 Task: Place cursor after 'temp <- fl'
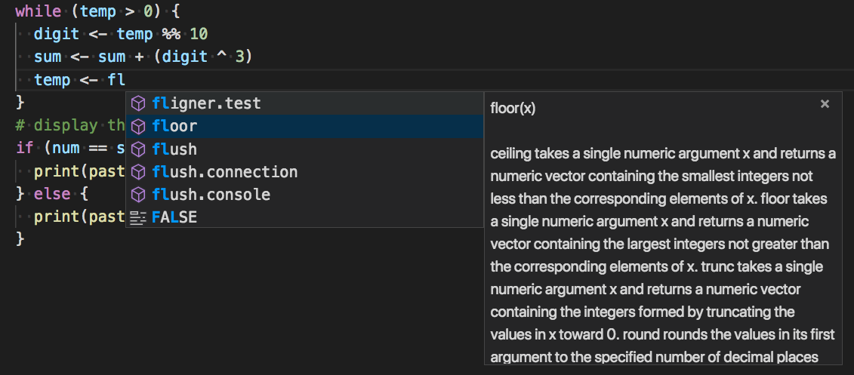[126, 80]
